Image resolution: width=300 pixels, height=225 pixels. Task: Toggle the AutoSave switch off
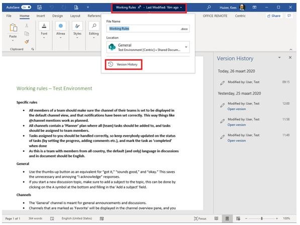click(26, 7)
